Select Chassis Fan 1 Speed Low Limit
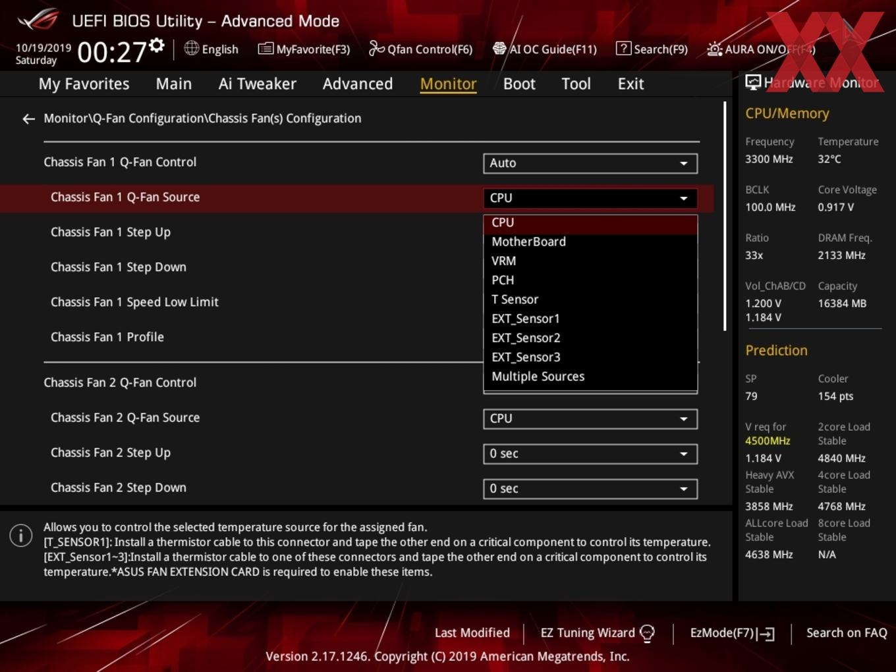This screenshot has width=896, height=672. (134, 302)
